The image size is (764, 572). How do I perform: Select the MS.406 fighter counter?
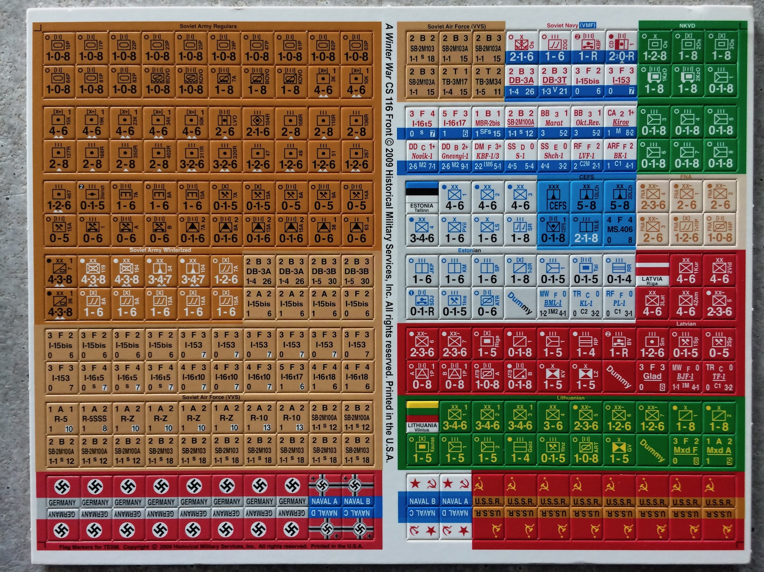pos(620,230)
